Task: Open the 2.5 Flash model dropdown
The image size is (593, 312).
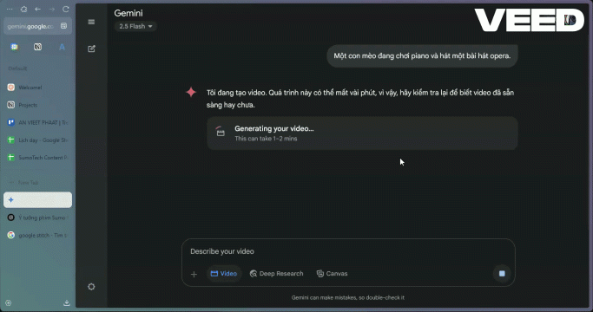Action: pyautogui.click(x=135, y=26)
